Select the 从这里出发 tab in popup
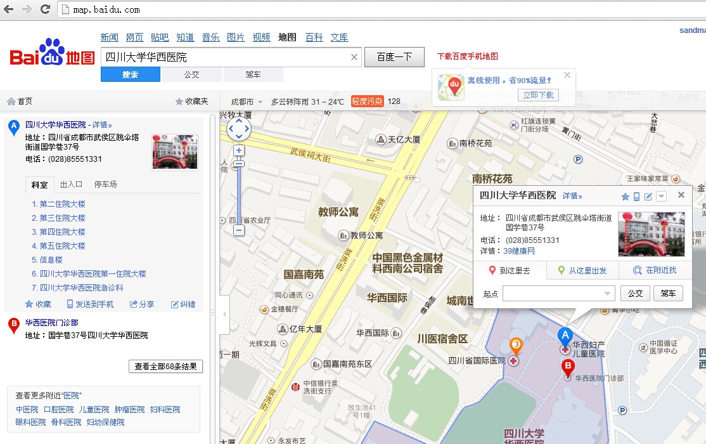 pos(582,270)
